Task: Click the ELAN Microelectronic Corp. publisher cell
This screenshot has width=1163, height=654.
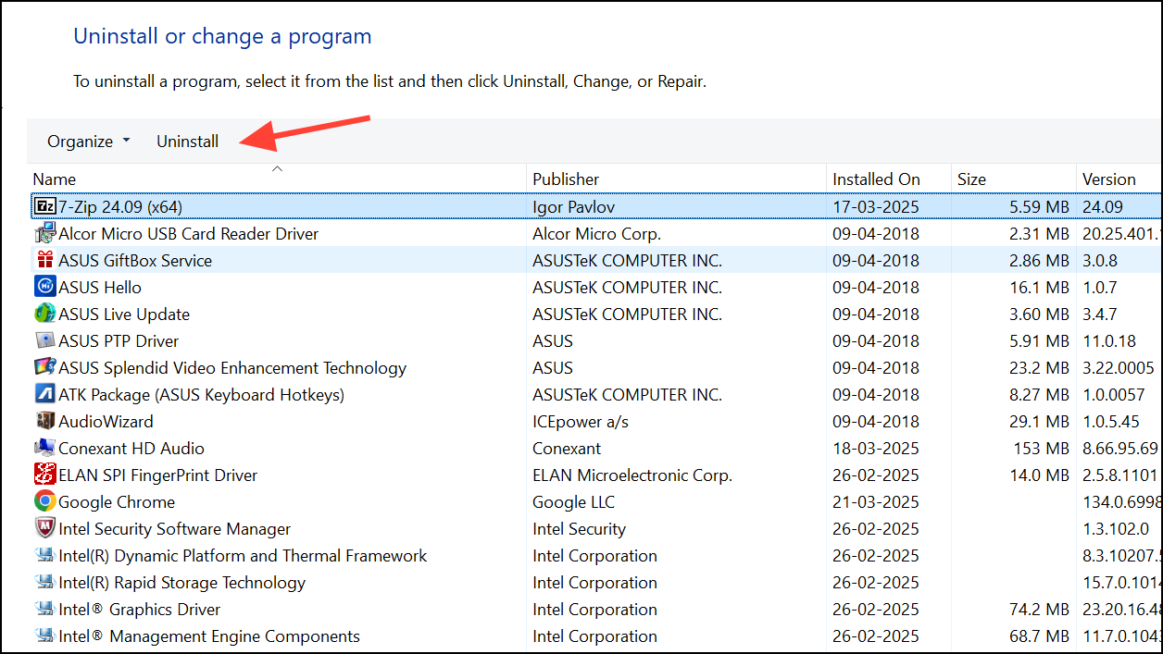Action: pyautogui.click(x=632, y=475)
